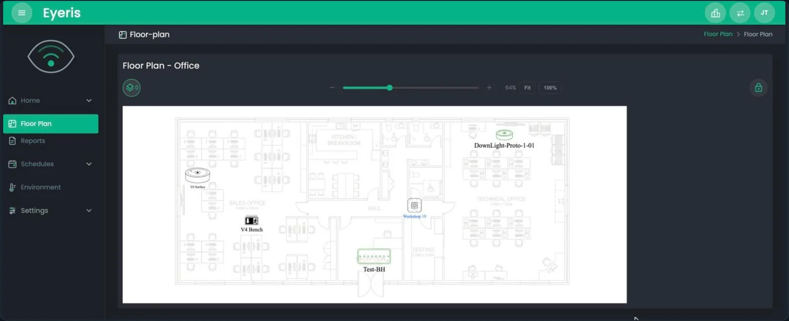Select the Workshop 10 sensor icon
789x321 pixels.
click(414, 205)
